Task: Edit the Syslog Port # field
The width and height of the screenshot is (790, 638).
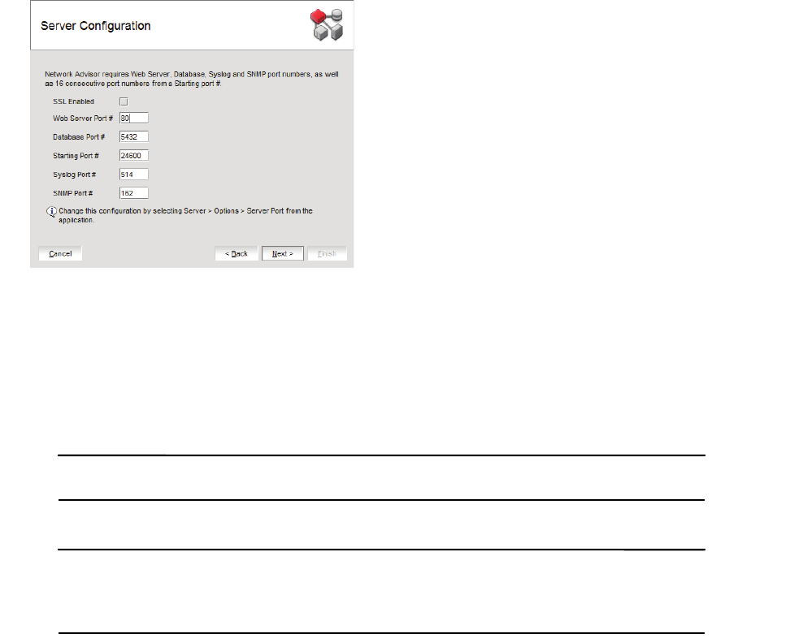Action: (134, 175)
